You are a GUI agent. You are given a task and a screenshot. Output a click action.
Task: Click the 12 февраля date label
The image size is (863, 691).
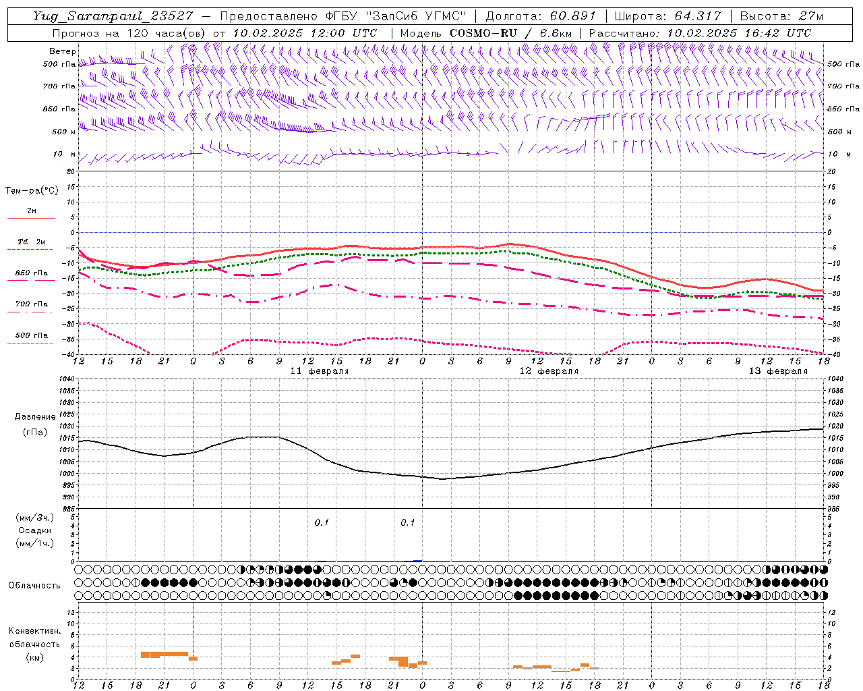click(548, 371)
